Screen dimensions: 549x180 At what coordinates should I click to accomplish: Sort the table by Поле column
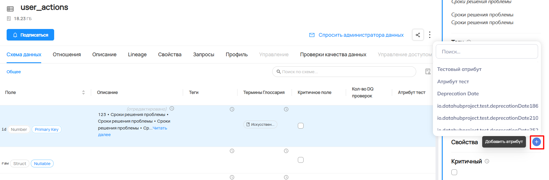click(x=83, y=92)
